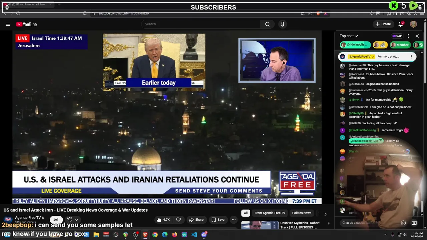Image resolution: width=427 pixels, height=240 pixels.
Task: Like the video with thumbs up
Action: tap(163, 220)
